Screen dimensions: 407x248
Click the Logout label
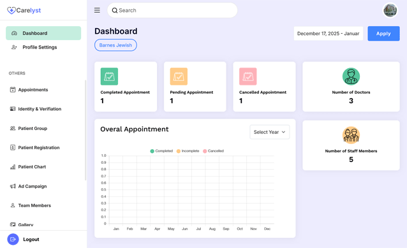(31, 240)
